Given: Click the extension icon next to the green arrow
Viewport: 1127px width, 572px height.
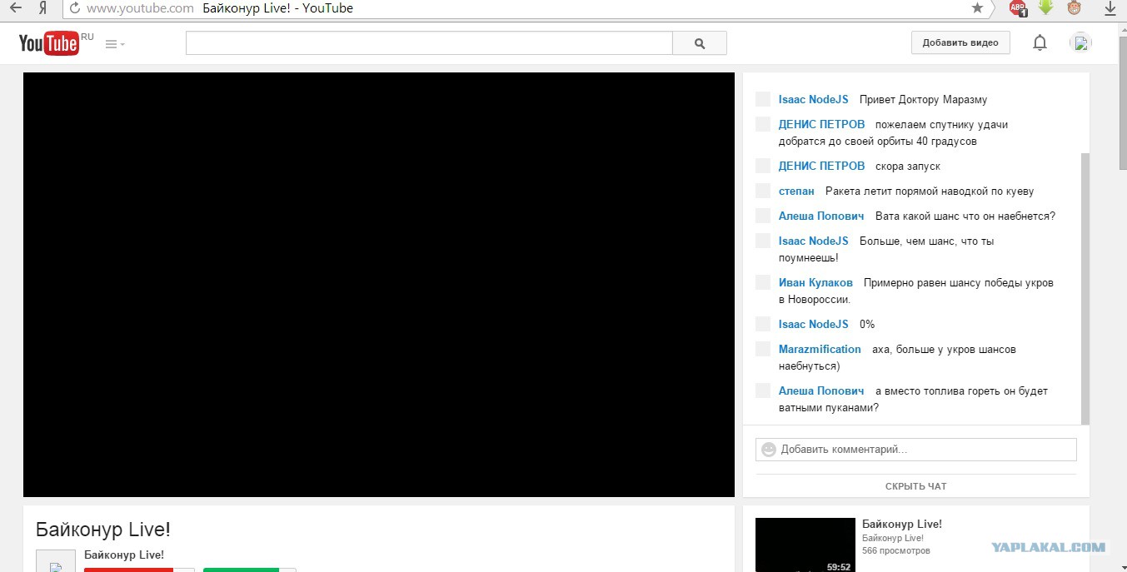Looking at the screenshot, I should [1075, 8].
